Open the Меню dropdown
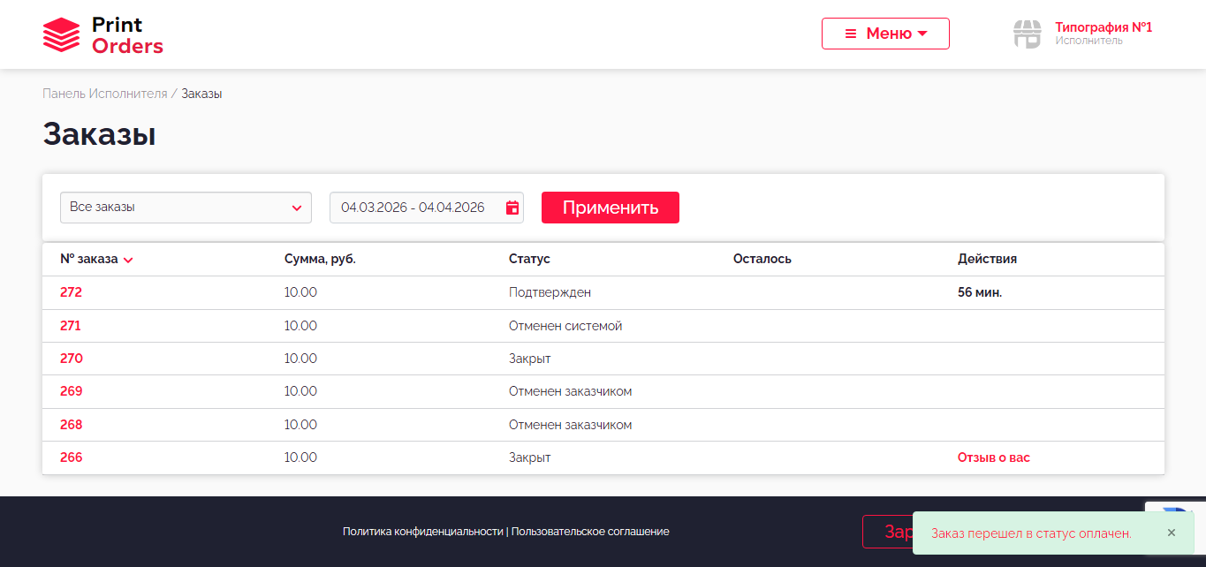The height and width of the screenshot is (567, 1206). (x=885, y=34)
